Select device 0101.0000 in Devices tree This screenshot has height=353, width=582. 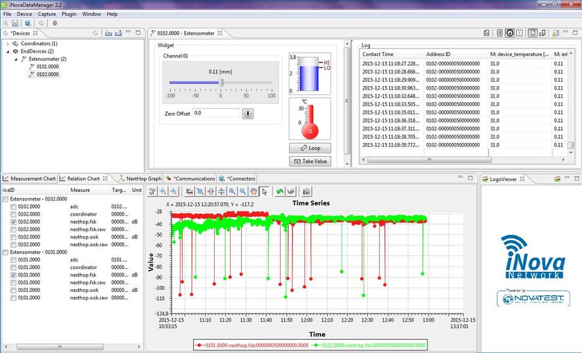click(x=48, y=67)
